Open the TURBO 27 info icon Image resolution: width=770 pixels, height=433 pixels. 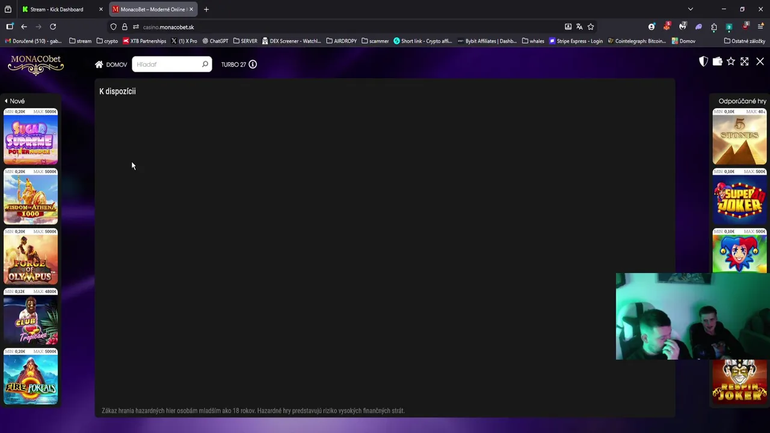pyautogui.click(x=253, y=64)
